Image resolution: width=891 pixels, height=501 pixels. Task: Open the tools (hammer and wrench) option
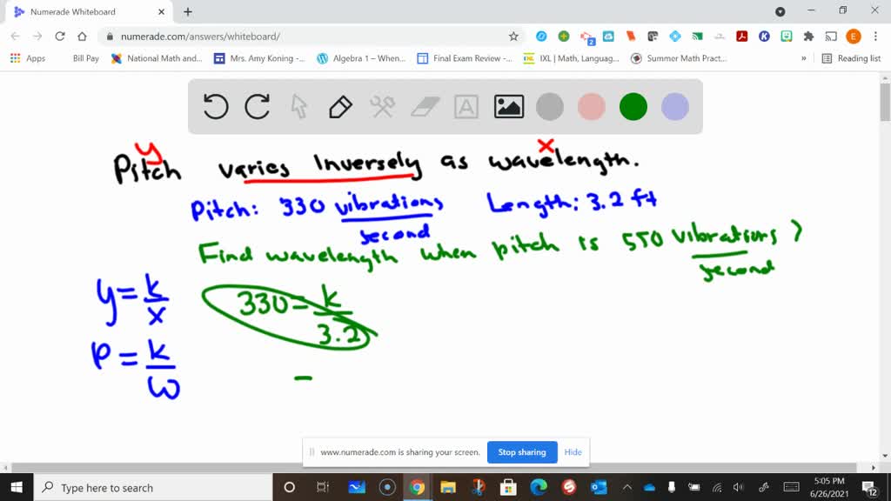click(x=383, y=107)
